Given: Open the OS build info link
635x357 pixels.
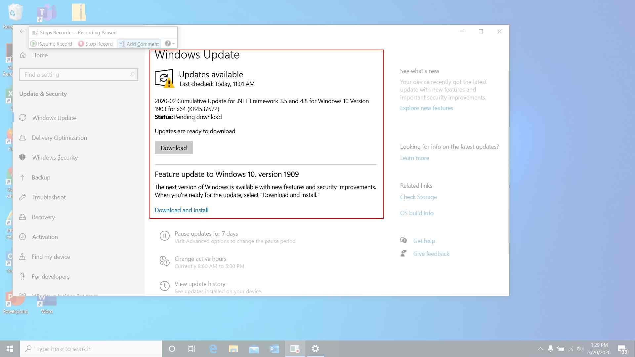Looking at the screenshot, I should tap(417, 213).
